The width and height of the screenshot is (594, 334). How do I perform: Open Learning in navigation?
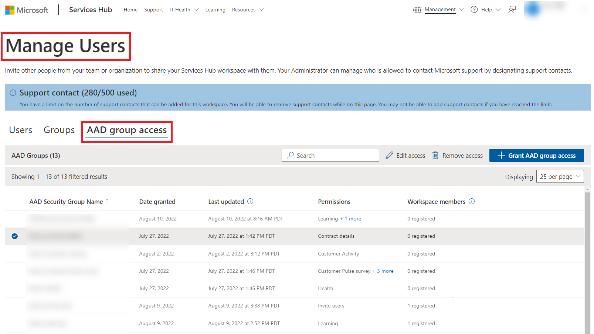(x=215, y=10)
